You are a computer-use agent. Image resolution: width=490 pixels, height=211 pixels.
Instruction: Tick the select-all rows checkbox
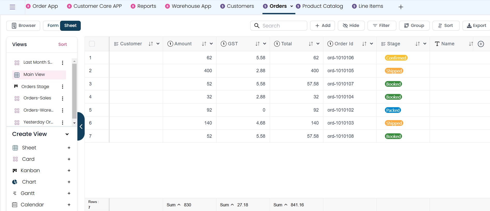92,44
